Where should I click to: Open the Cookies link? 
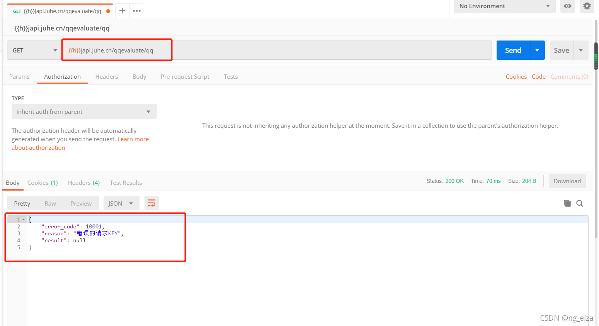(516, 76)
